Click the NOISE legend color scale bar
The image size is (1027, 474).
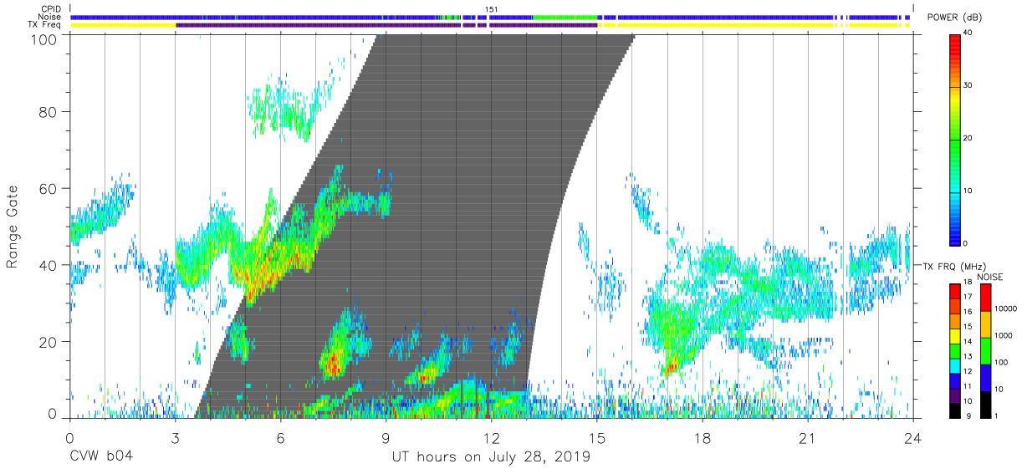pyautogui.click(x=985, y=350)
